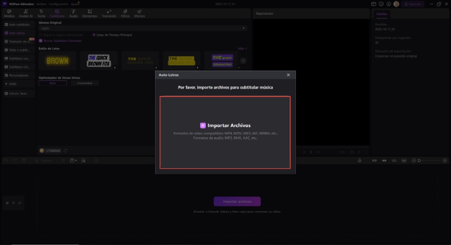Toggle Borrar Subtítulos Existentes checkbox
This screenshot has width=451, height=245.
click(x=41, y=41)
